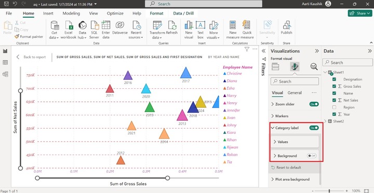Click the horizontal zoom slider right handle
This screenshot has width=374, height=193.
(x=168, y=178)
